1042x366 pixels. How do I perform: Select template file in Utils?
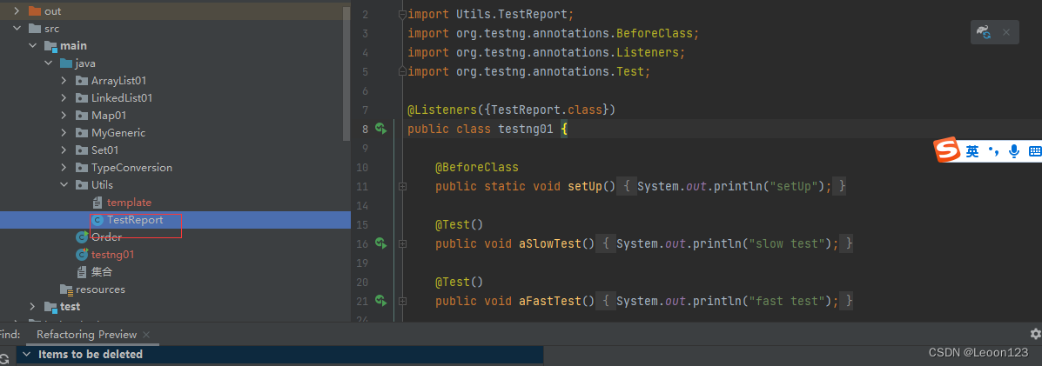click(129, 202)
